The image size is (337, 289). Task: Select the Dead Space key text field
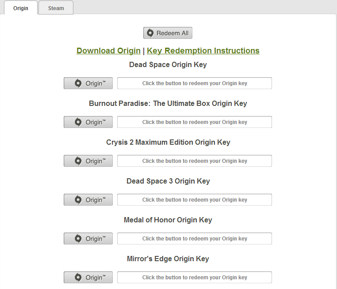pos(195,83)
